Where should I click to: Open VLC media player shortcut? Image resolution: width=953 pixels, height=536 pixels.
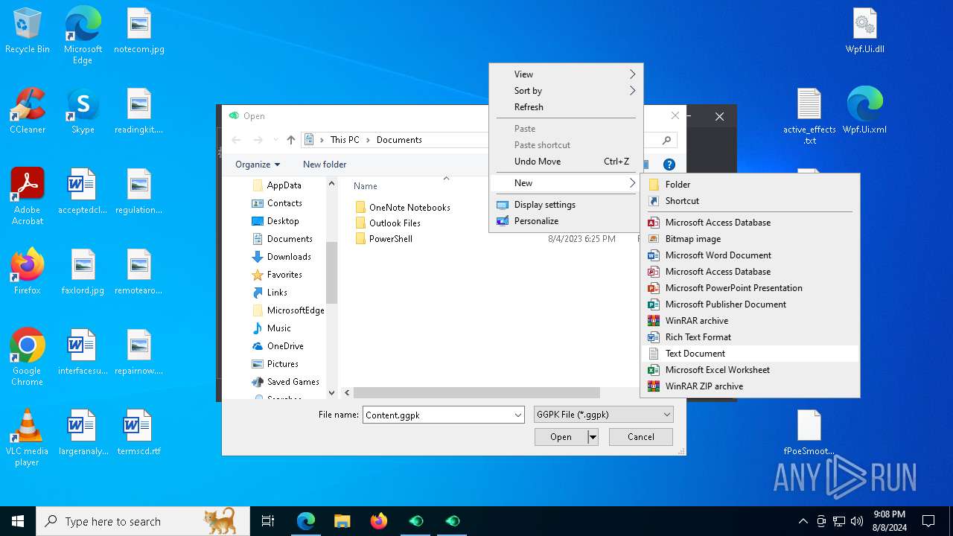click(28, 438)
